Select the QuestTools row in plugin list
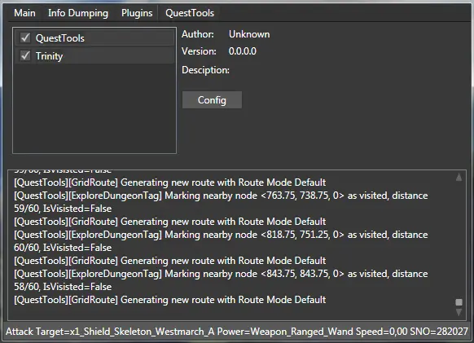Image resolution: width=474 pixels, height=343 pixels. pos(94,37)
